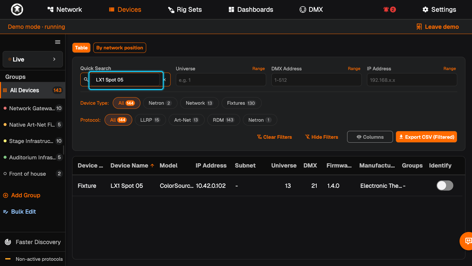
Task: Click the IP Address filter input
Action: pos(412,80)
